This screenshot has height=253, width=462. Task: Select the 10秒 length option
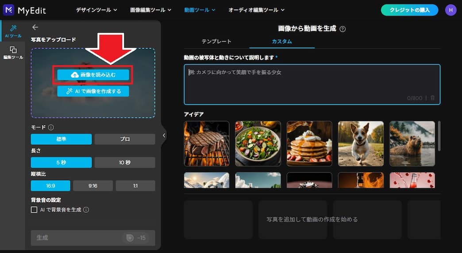pos(125,162)
